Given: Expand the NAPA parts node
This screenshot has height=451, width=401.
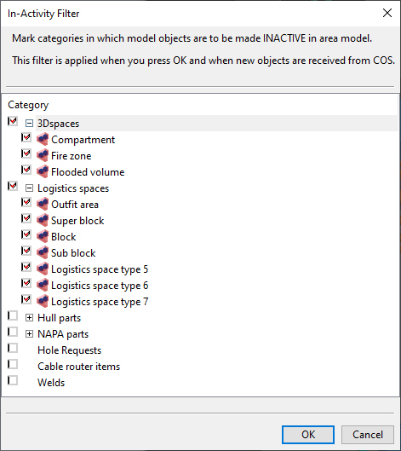Looking at the screenshot, I should 29,334.
